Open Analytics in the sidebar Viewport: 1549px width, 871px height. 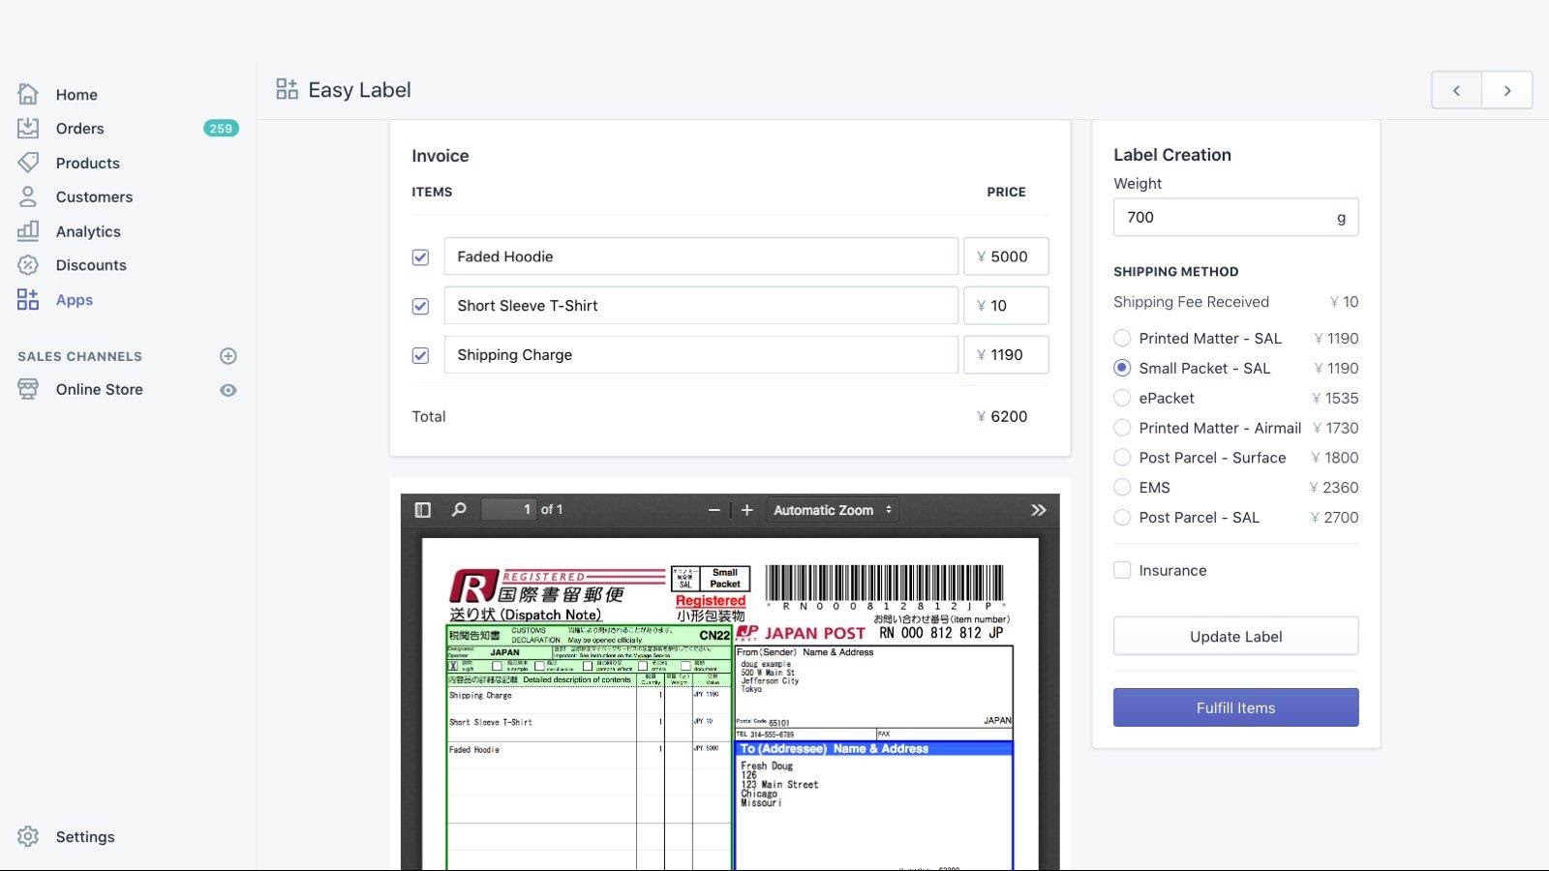point(88,231)
